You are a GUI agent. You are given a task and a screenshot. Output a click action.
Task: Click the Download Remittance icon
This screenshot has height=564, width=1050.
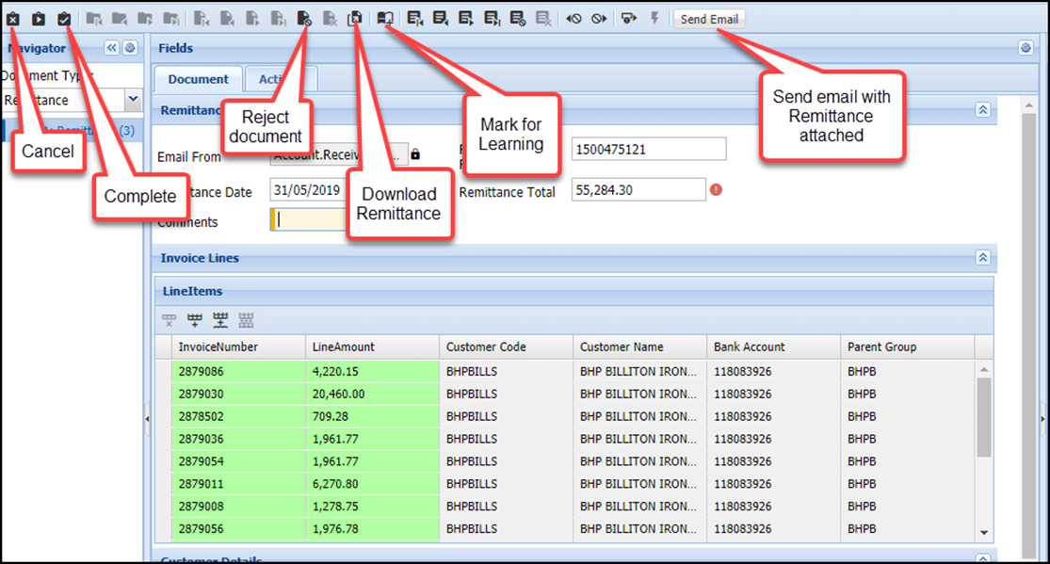point(355,19)
